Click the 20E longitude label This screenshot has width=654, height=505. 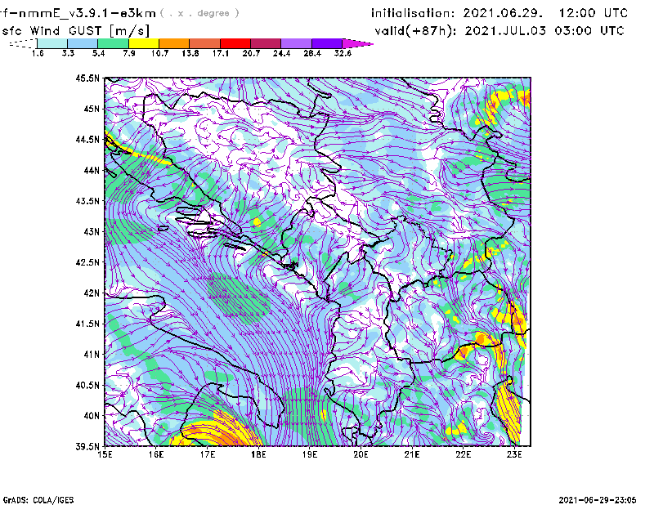point(361,454)
